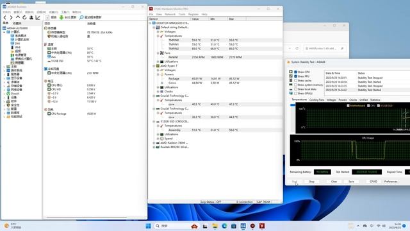Open HWMonitor File menu

[151, 14]
